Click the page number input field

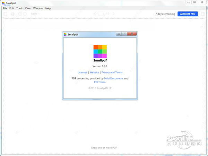(x=102, y=14)
